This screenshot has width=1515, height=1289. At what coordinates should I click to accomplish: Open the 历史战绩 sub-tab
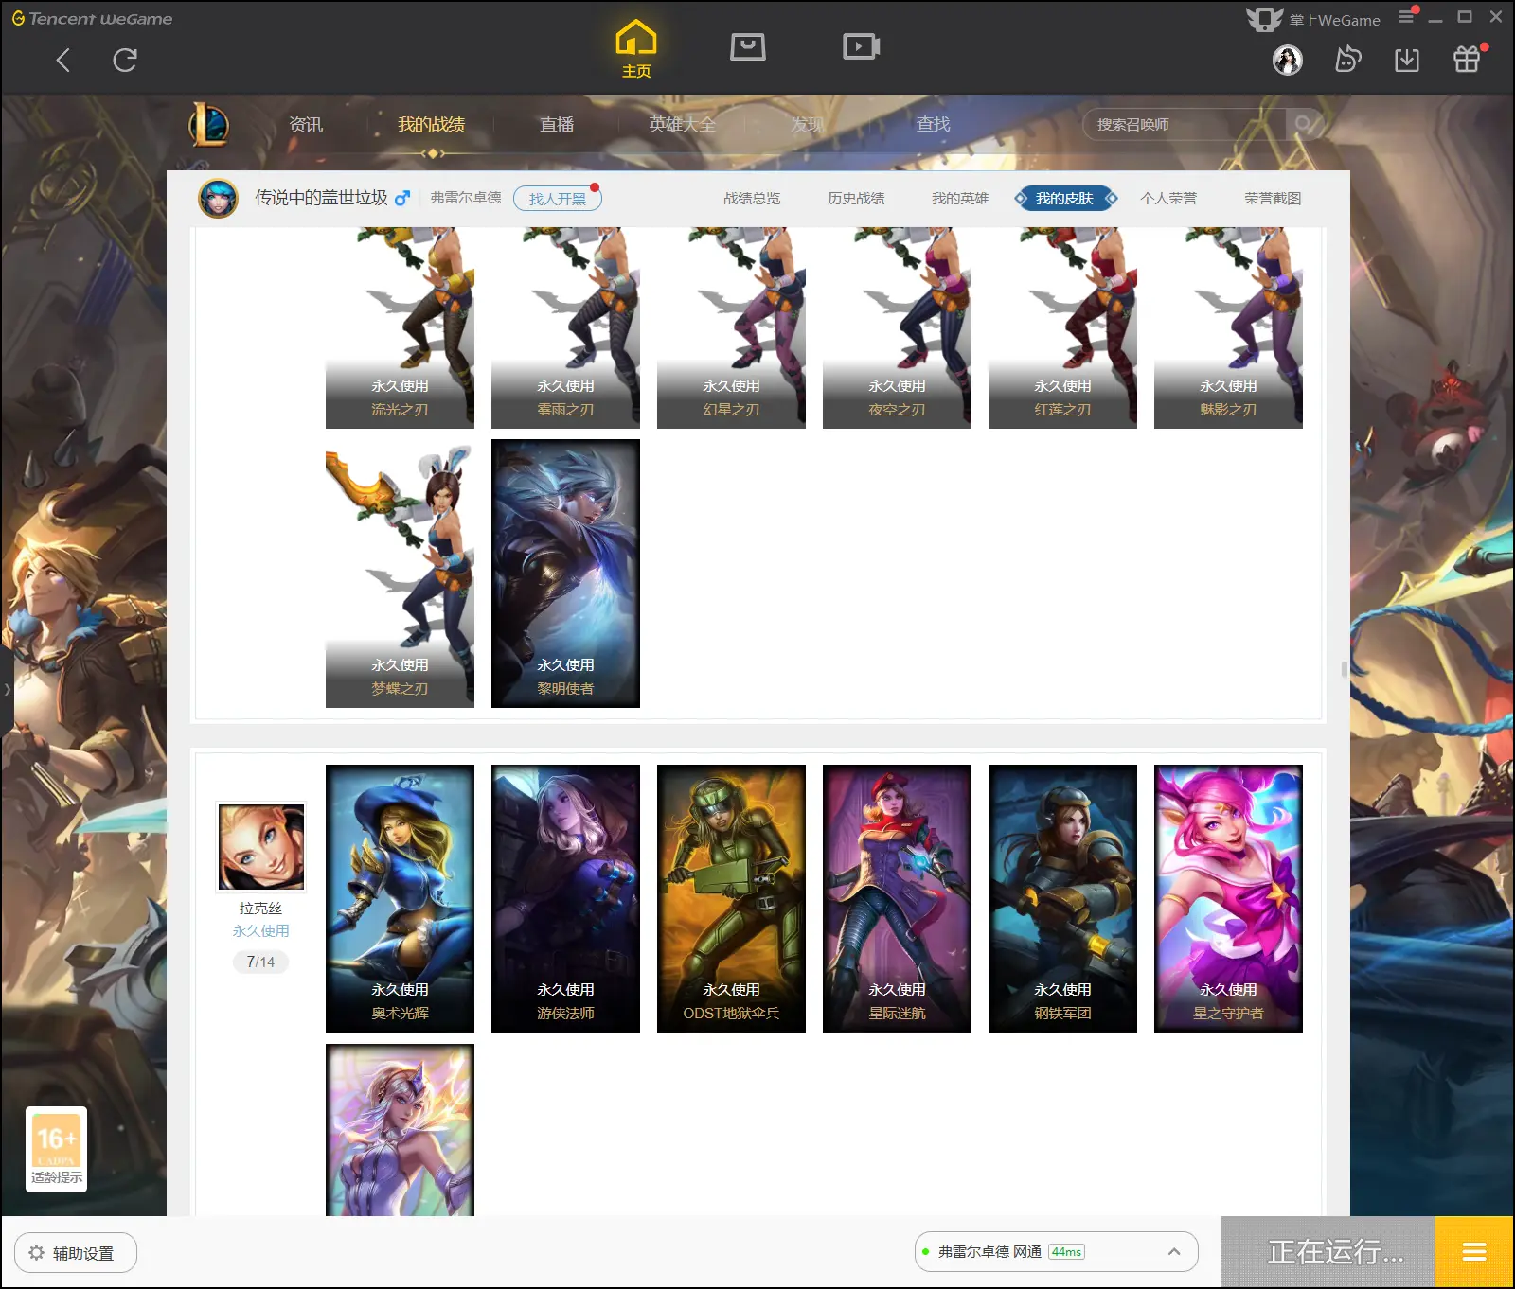pos(856,199)
